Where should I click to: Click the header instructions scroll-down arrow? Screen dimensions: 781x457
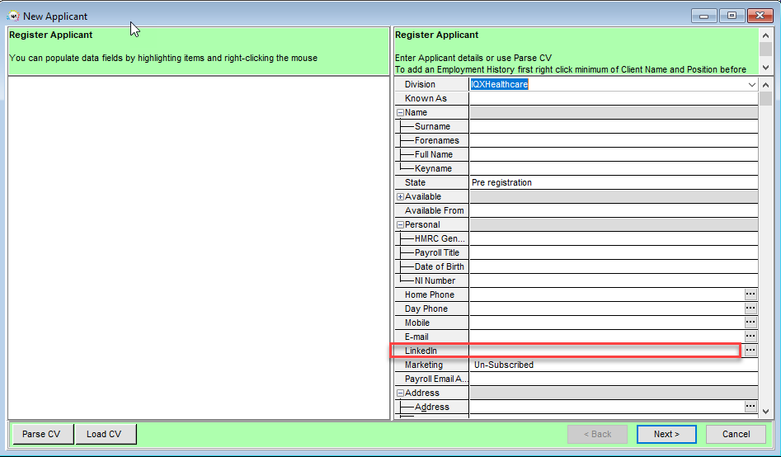click(765, 68)
